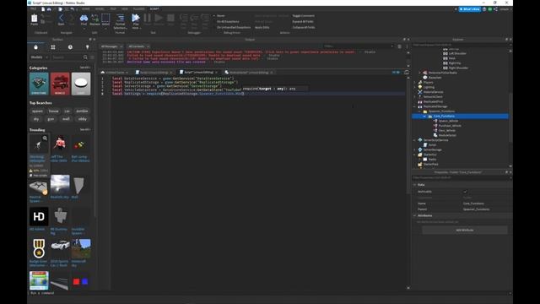Select the Players service in Explorer
The width and height of the screenshot is (540, 304).
tap(428, 83)
